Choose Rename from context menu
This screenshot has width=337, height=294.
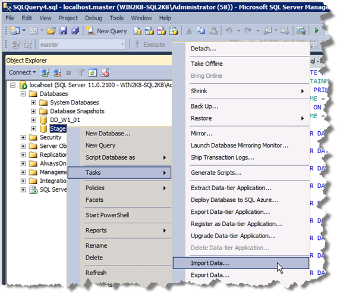(119, 246)
